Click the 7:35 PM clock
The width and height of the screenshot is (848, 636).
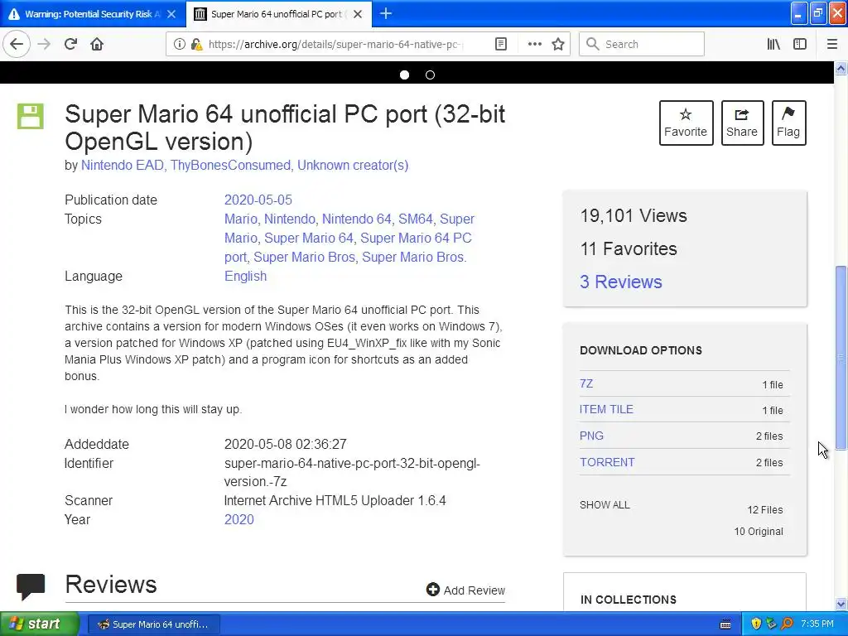coord(817,624)
